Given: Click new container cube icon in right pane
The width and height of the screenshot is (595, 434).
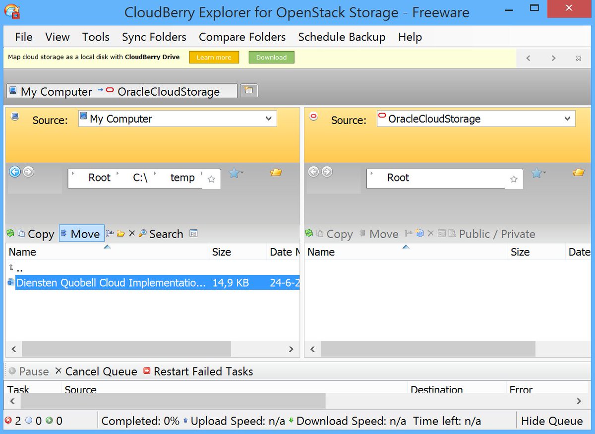Looking at the screenshot, I should (x=420, y=233).
